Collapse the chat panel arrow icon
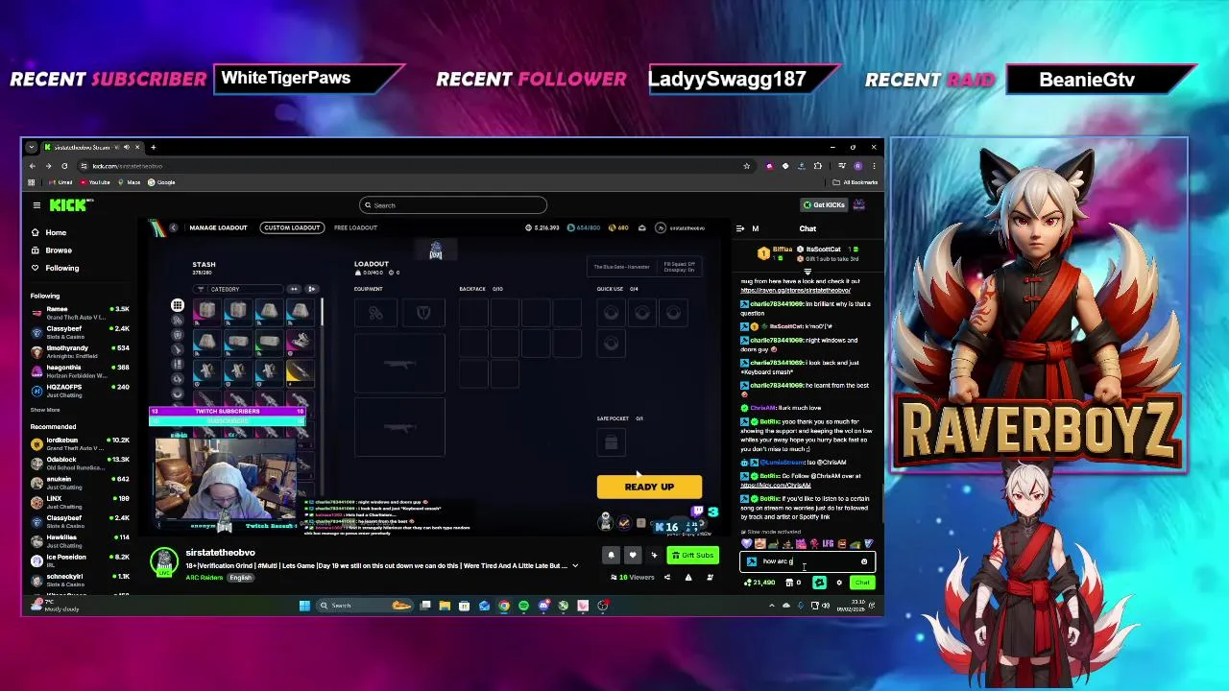The image size is (1229, 691). (x=740, y=228)
